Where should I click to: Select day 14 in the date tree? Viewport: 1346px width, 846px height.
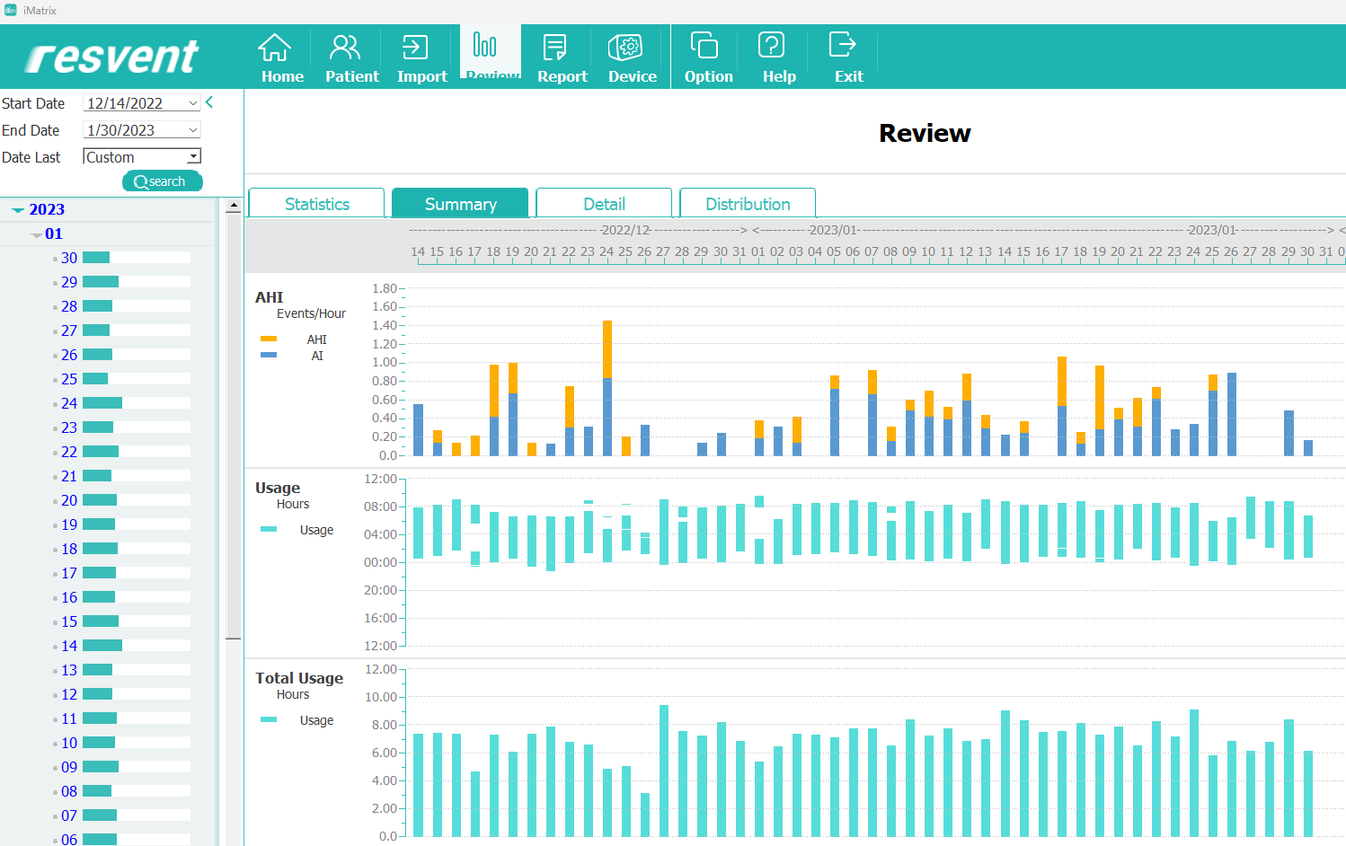tap(69, 646)
